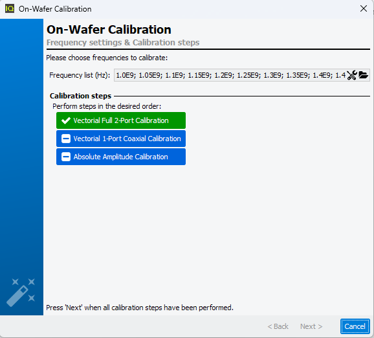Focus the Frequency list (Hz) field

point(230,75)
